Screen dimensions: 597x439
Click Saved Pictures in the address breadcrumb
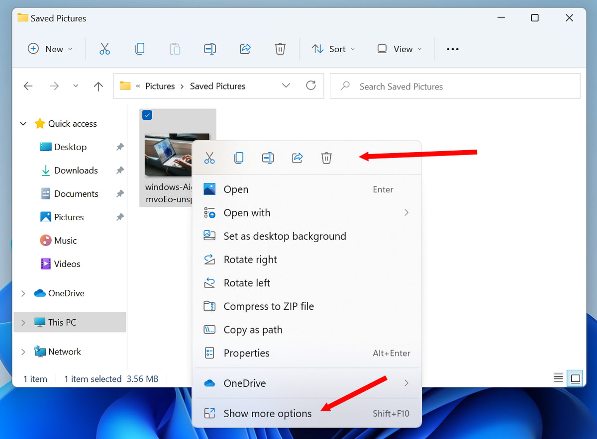(x=218, y=86)
